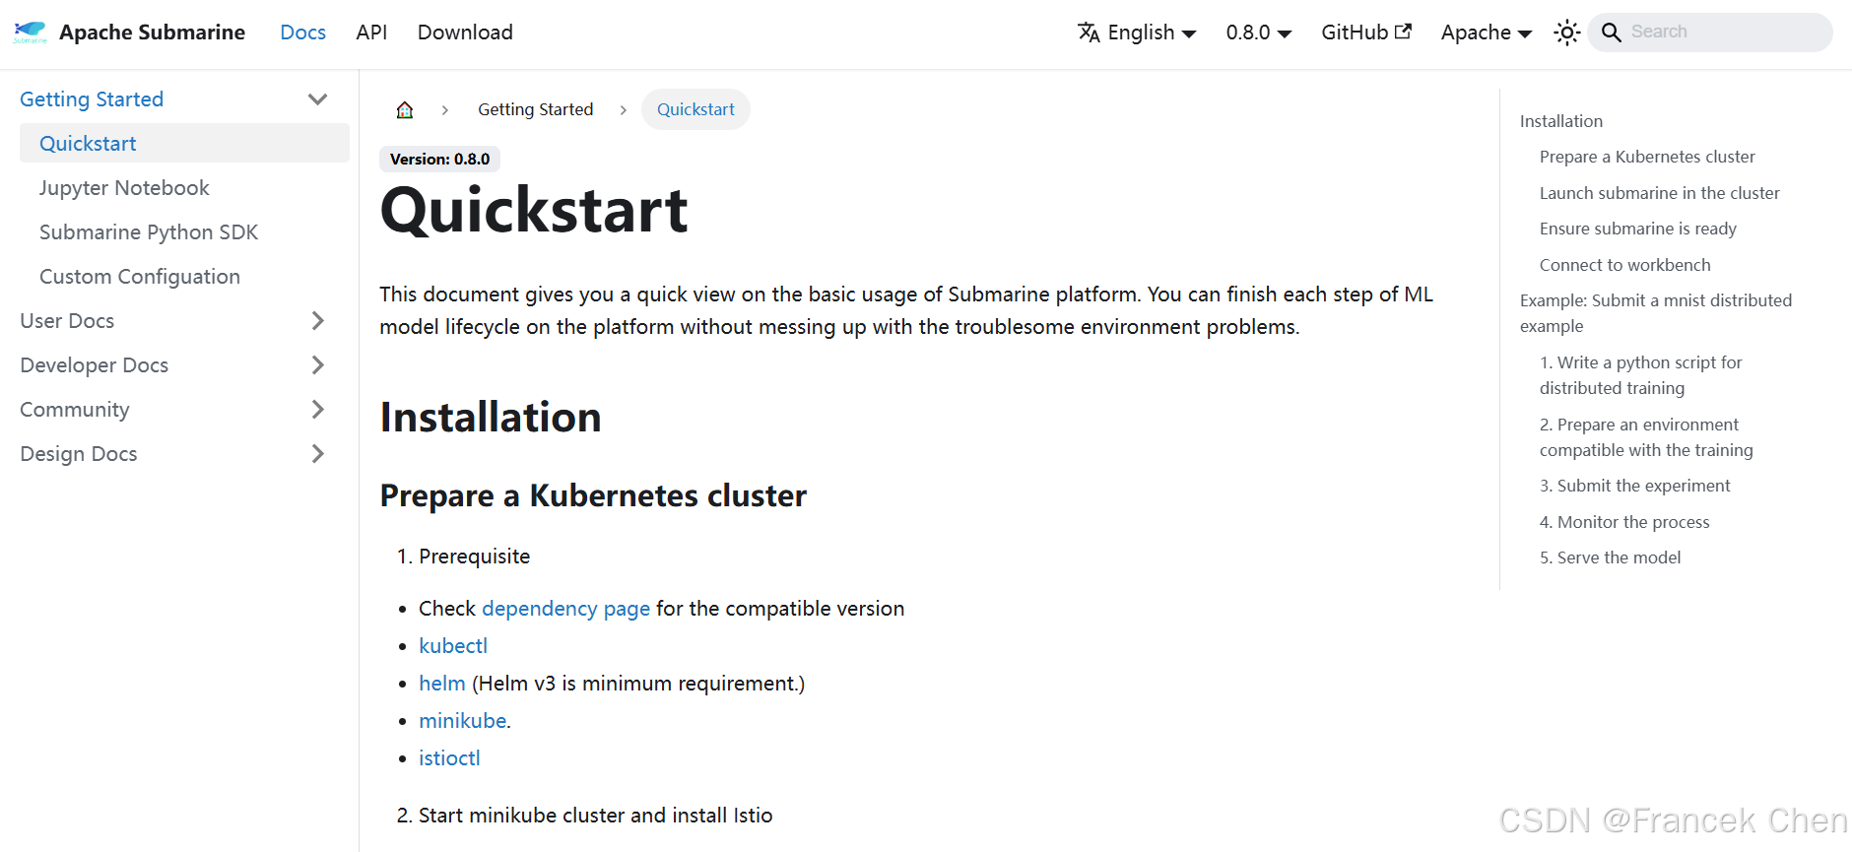Open the English language dropdown
Viewport: 1852px width, 852px height.
(1138, 33)
